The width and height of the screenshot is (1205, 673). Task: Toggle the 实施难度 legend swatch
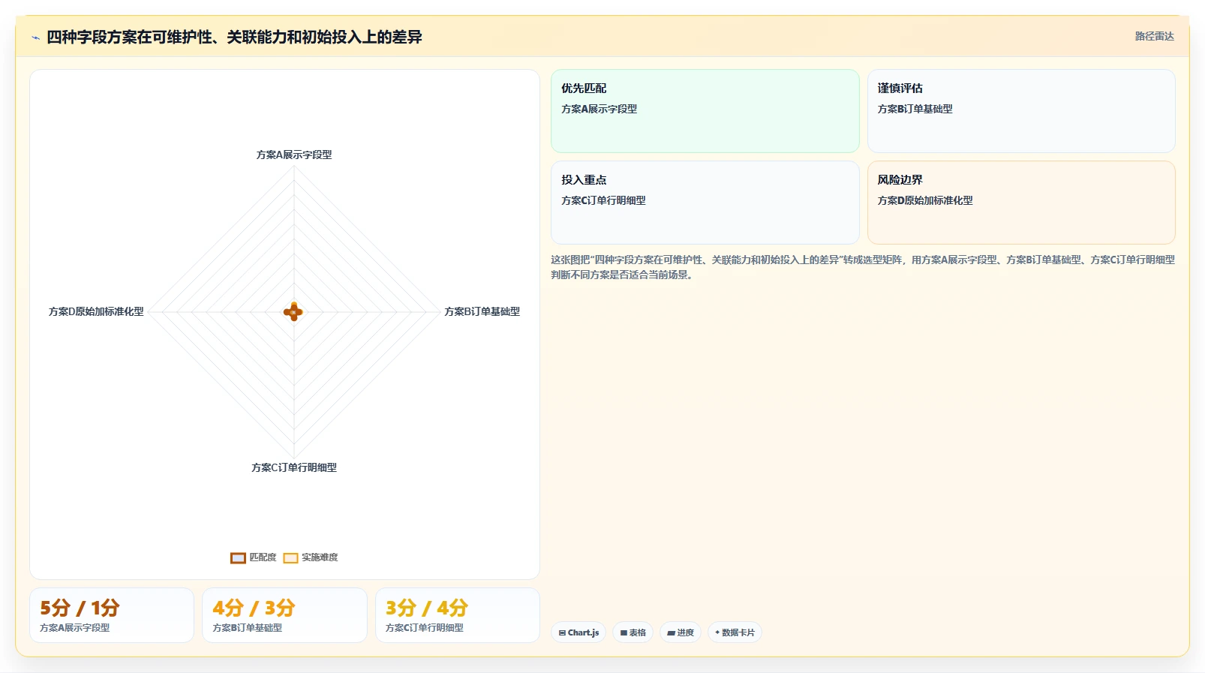coord(290,557)
